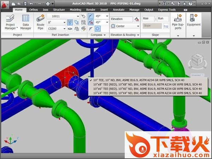The image size is (212, 159).
Task: Select the 10"x8" TEE (RED) entry
Action: point(148,84)
